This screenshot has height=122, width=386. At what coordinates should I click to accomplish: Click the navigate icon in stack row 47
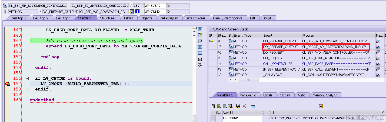(378, 47)
